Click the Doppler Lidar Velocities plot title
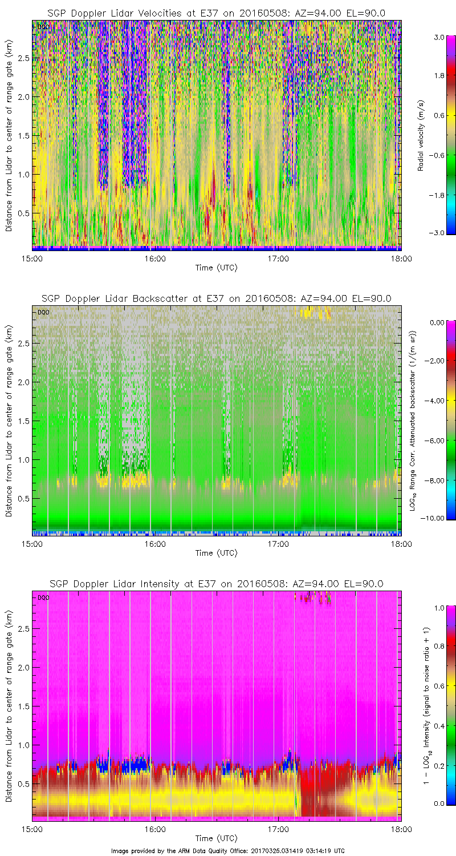 (x=216, y=13)
